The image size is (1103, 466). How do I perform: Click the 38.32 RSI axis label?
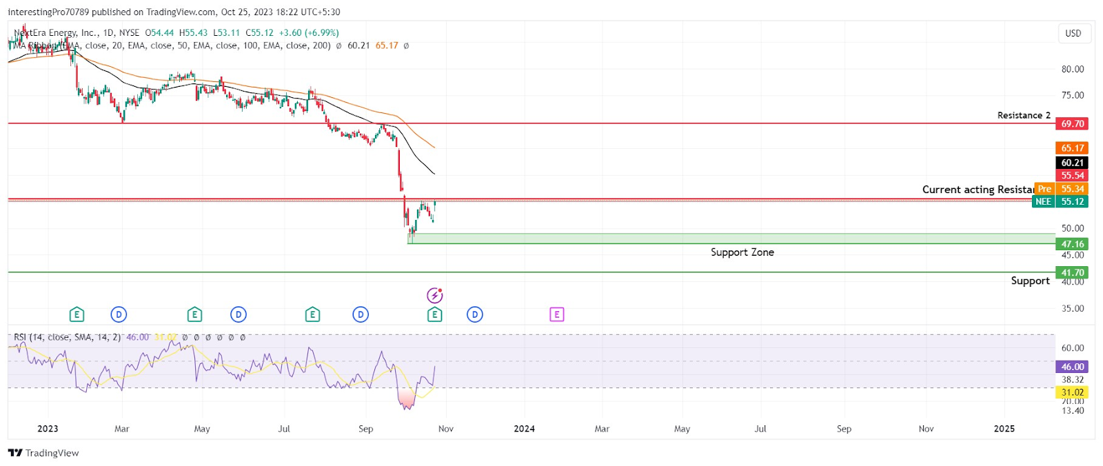(1073, 380)
